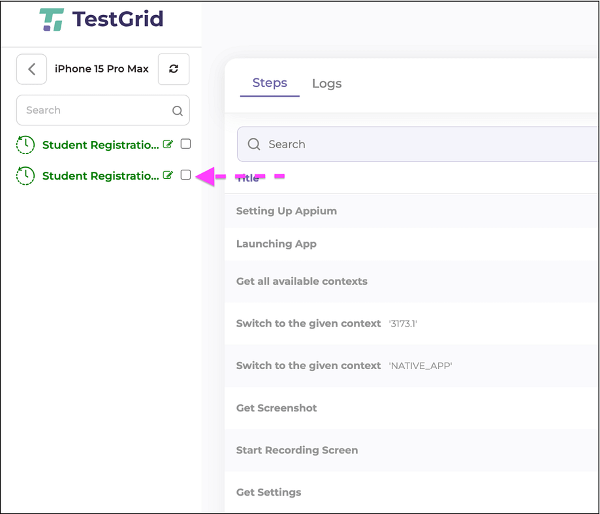Refresh the iPhone 15 Pro Max list
Viewport: 600px width, 514px height.
pos(174,69)
